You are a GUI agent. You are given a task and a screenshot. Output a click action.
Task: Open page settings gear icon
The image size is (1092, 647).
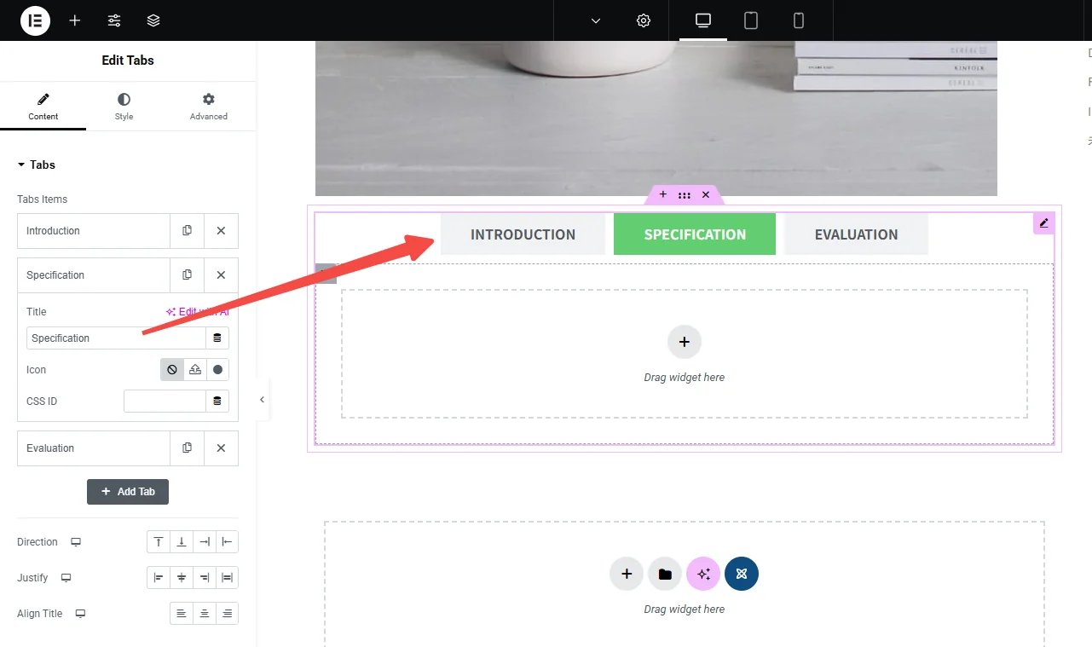click(644, 20)
